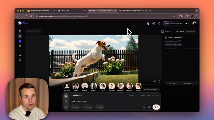This screenshot has height=120, width=214.
Task: Copy the jack russel jump prompt
Action: click(x=180, y=41)
